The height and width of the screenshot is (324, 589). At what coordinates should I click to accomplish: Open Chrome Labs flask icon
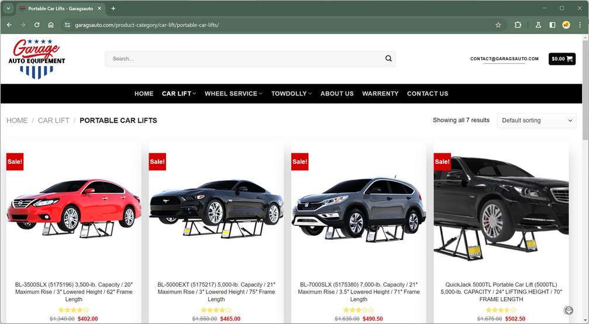click(x=538, y=25)
